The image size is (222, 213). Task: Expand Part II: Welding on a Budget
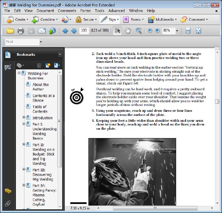24,144
